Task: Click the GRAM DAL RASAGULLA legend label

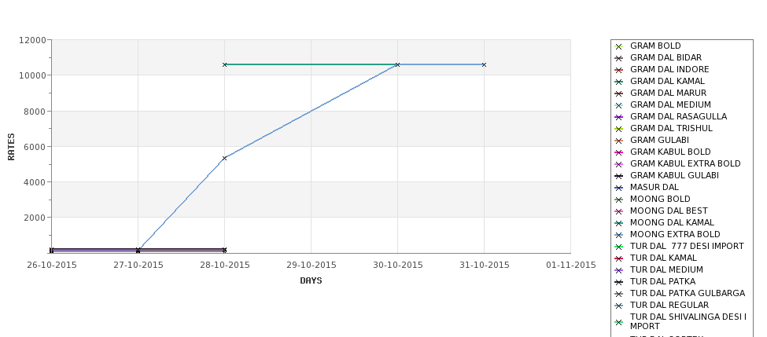Action: 678,117
